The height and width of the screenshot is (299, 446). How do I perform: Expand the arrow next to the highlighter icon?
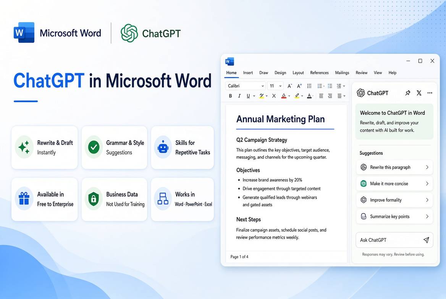[x=302, y=96]
